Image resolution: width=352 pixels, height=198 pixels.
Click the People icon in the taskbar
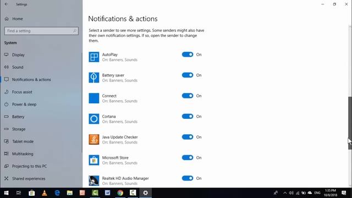click(x=276, y=193)
